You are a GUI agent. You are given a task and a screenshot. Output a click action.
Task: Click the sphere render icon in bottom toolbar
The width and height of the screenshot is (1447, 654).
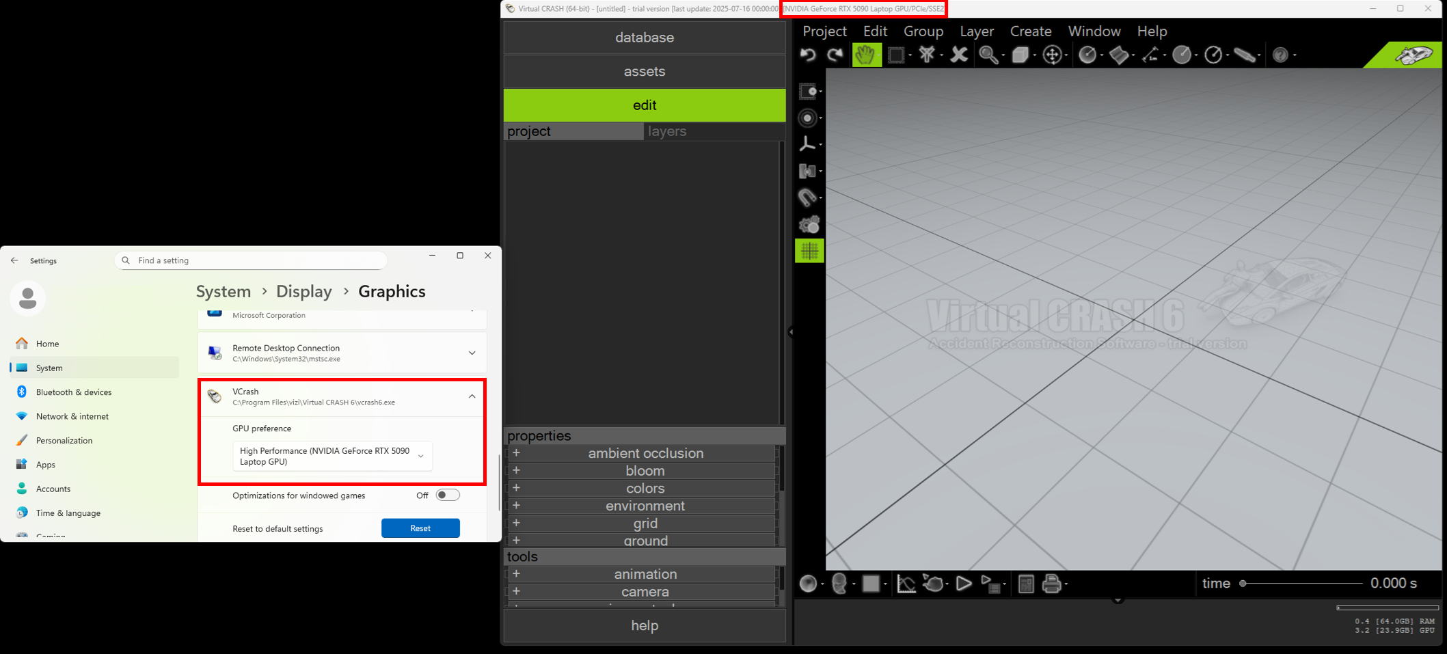coord(808,584)
